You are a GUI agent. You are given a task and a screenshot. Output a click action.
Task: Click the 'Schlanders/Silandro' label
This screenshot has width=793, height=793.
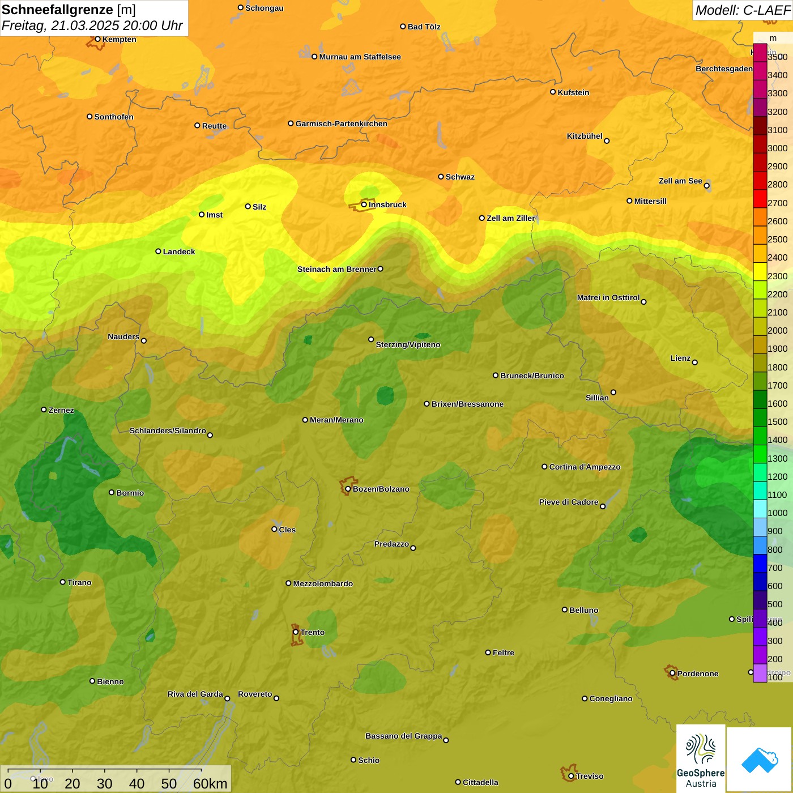pos(168,430)
